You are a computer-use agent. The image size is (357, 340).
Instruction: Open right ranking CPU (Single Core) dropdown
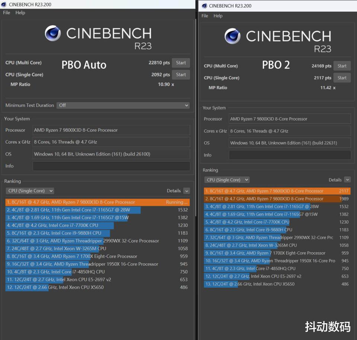click(227, 180)
